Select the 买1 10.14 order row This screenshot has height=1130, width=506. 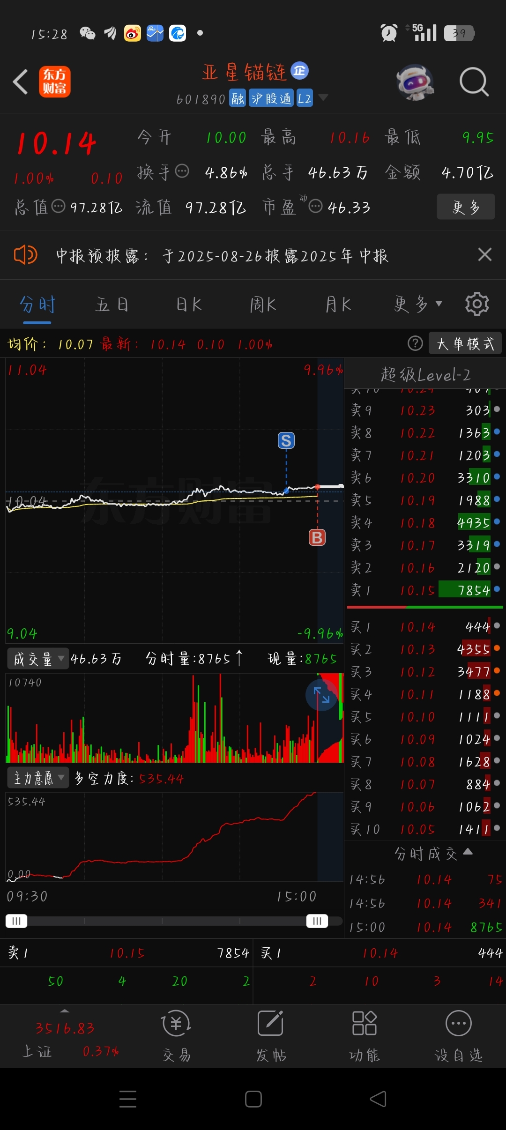425,626
